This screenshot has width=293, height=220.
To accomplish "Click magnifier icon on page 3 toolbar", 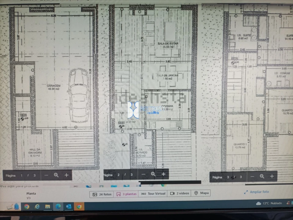I will tap(262, 176).
